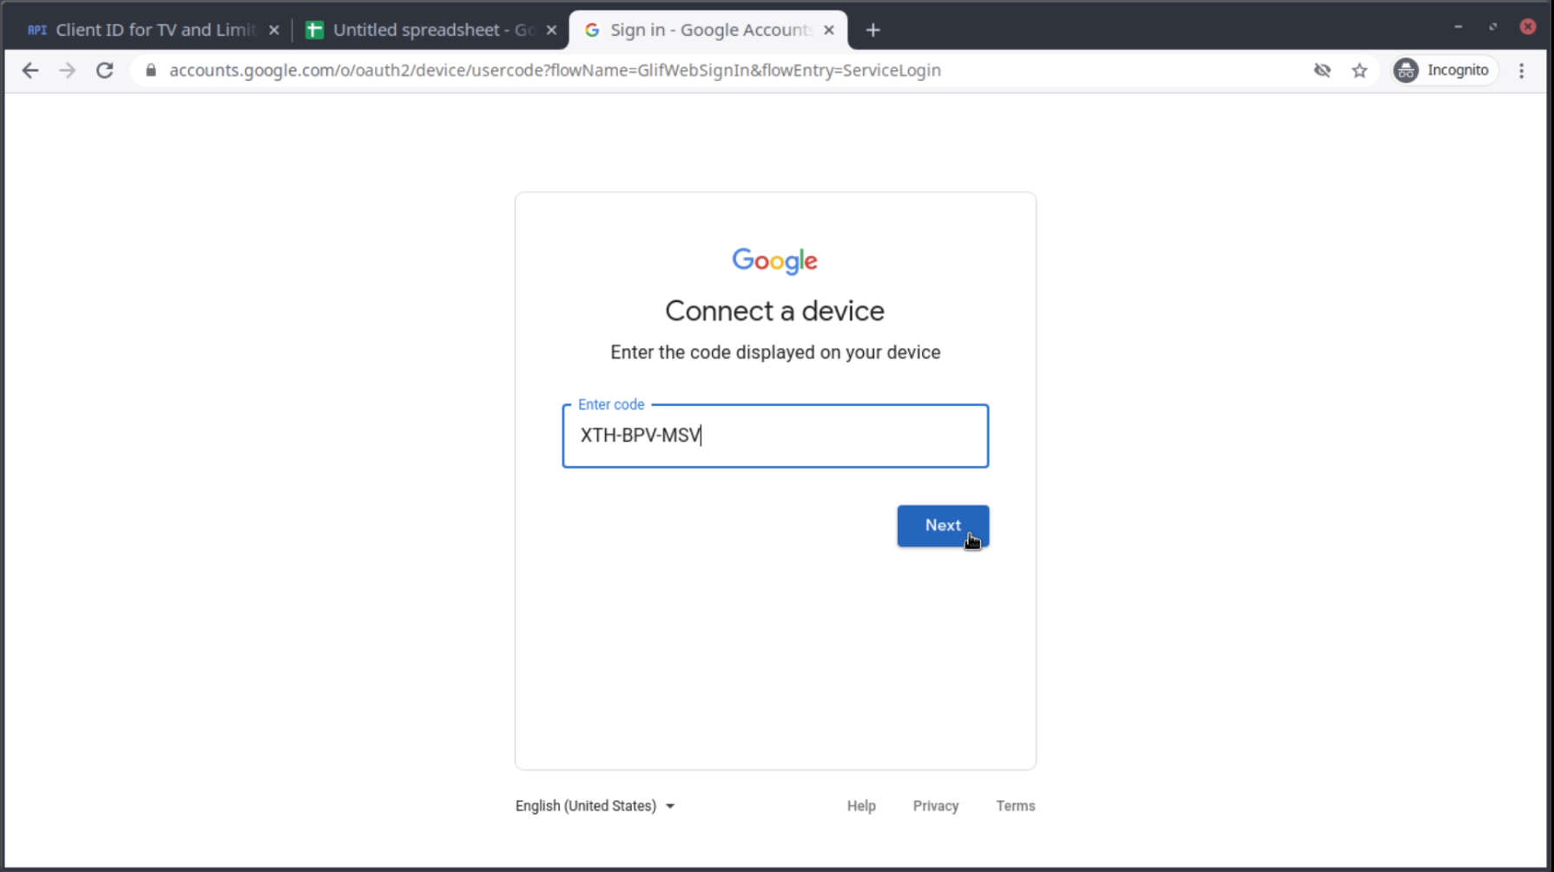Open the Terms link

1015,806
